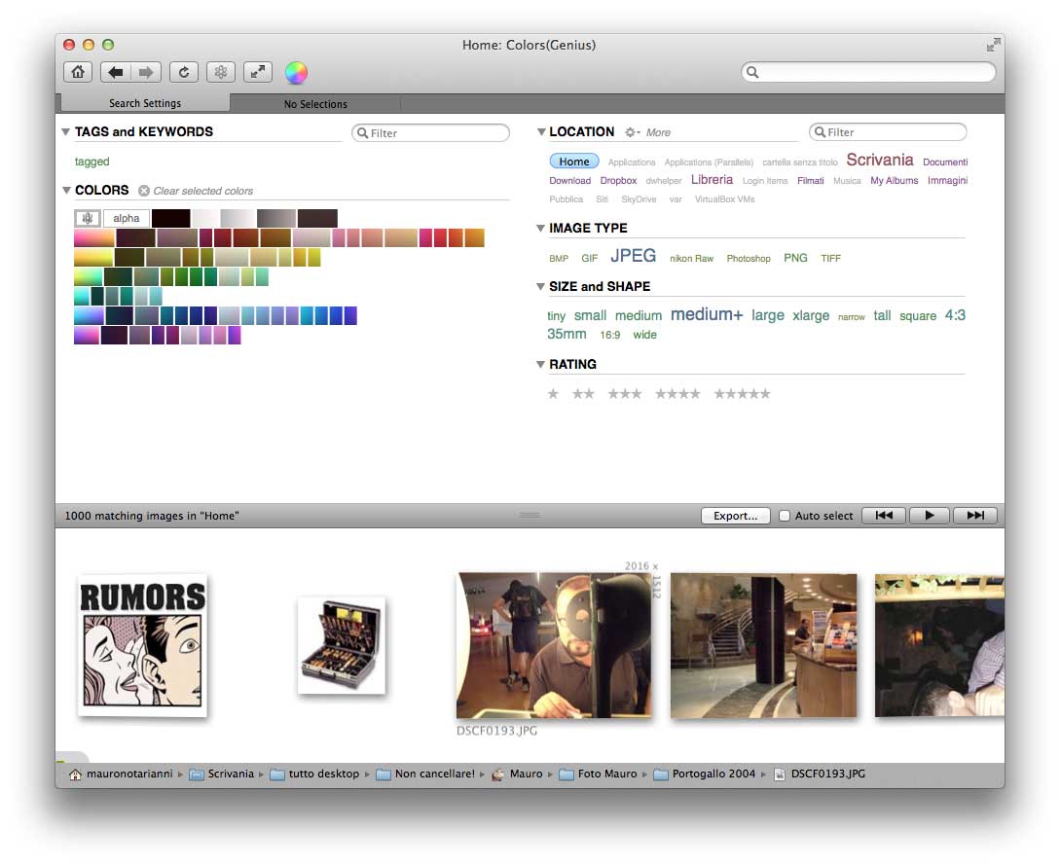Toggle the PNG image type filter
The image size is (1060, 865).
coord(795,258)
